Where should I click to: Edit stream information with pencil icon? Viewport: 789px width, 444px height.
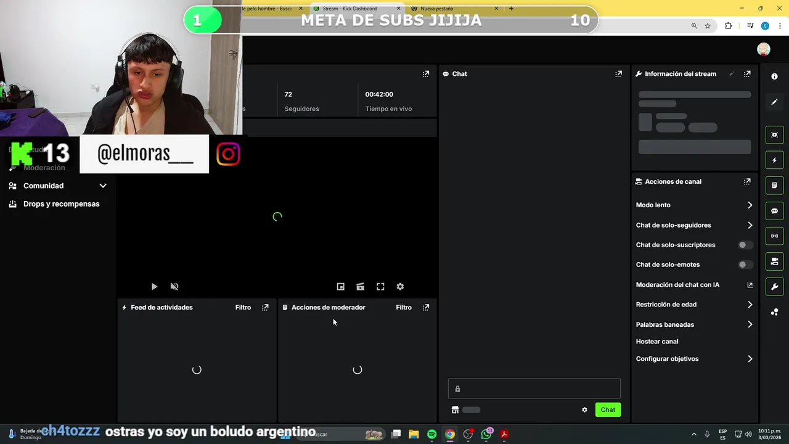tap(731, 74)
